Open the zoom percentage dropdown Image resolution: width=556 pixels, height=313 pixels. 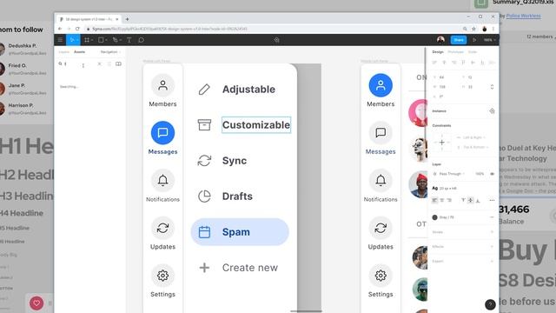click(489, 40)
